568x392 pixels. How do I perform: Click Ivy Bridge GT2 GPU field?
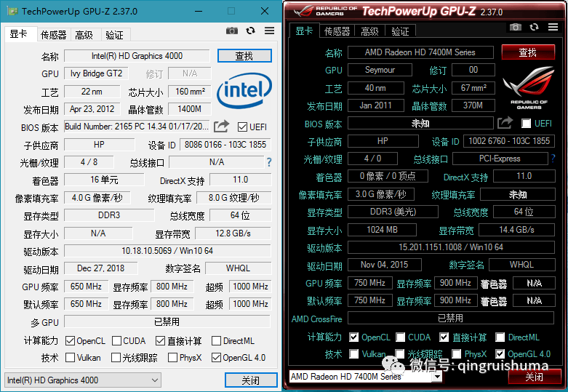point(96,73)
